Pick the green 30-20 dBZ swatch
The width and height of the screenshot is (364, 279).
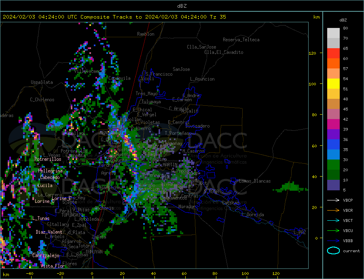click(x=333, y=165)
